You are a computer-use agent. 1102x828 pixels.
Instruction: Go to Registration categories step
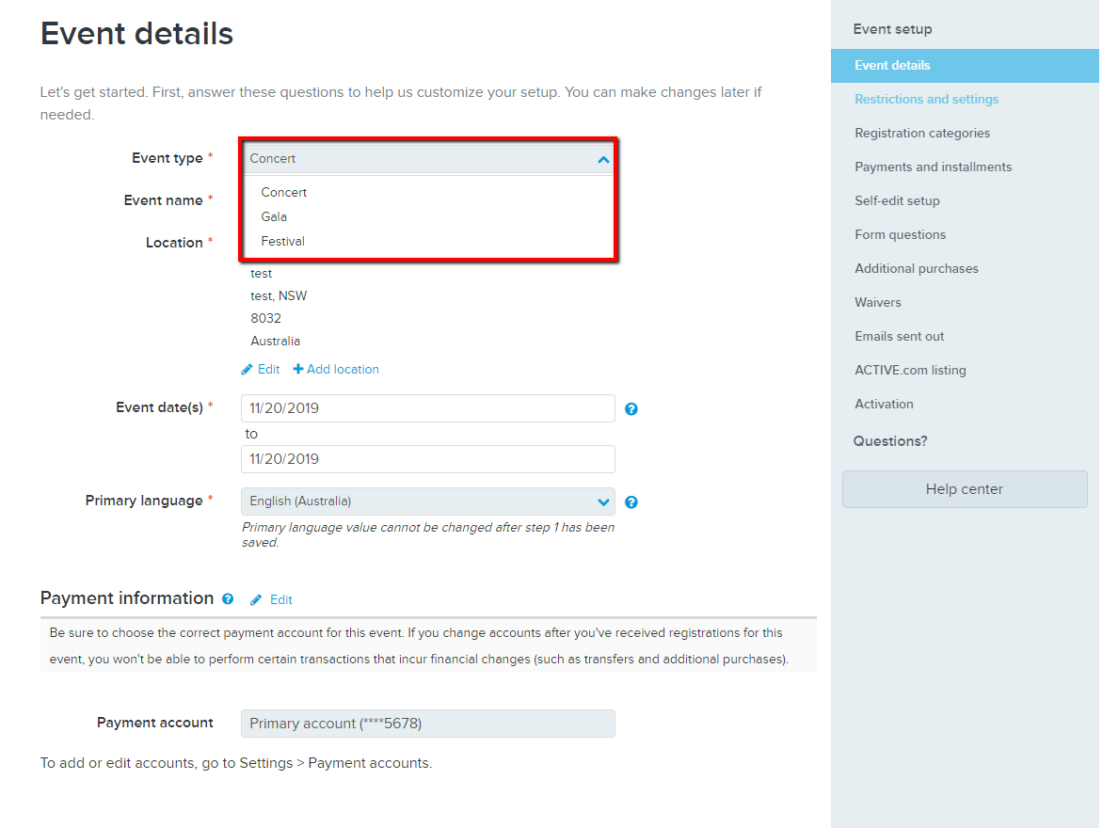[x=922, y=133]
